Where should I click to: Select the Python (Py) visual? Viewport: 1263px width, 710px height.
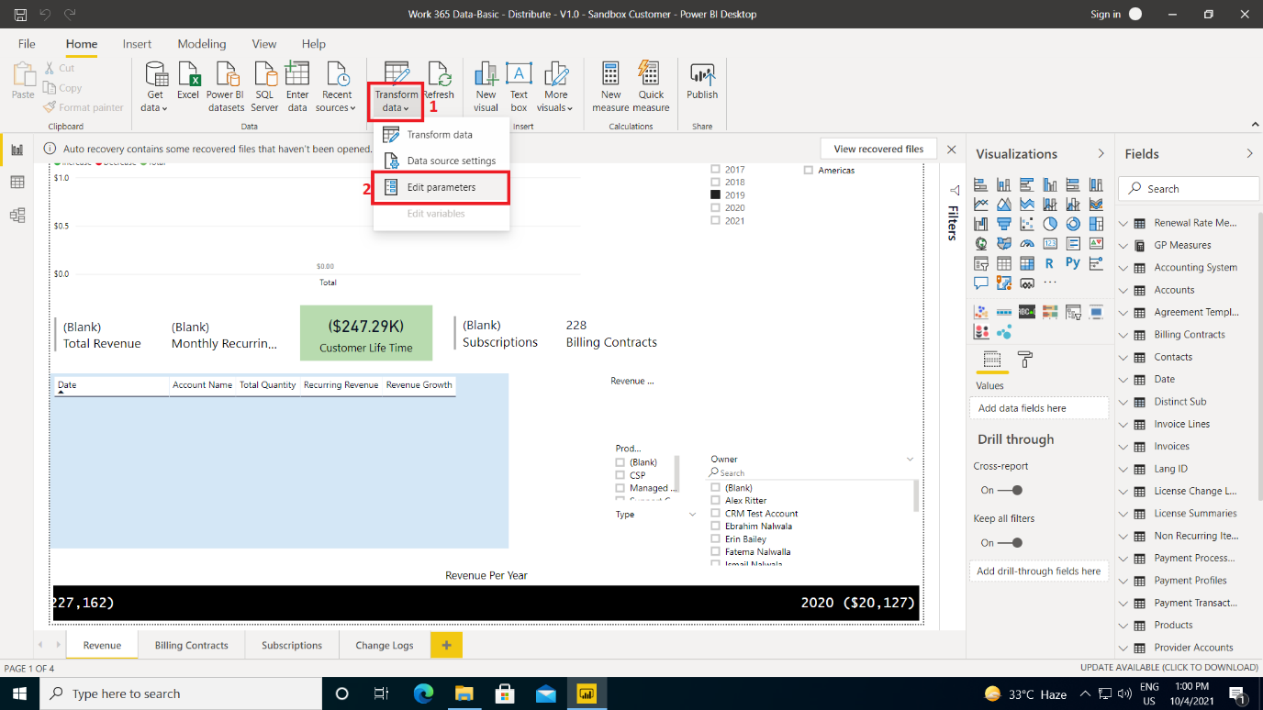click(1073, 263)
